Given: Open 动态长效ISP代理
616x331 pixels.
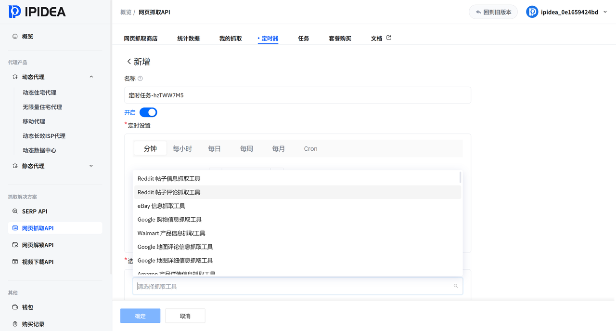Looking at the screenshot, I should coord(44,136).
